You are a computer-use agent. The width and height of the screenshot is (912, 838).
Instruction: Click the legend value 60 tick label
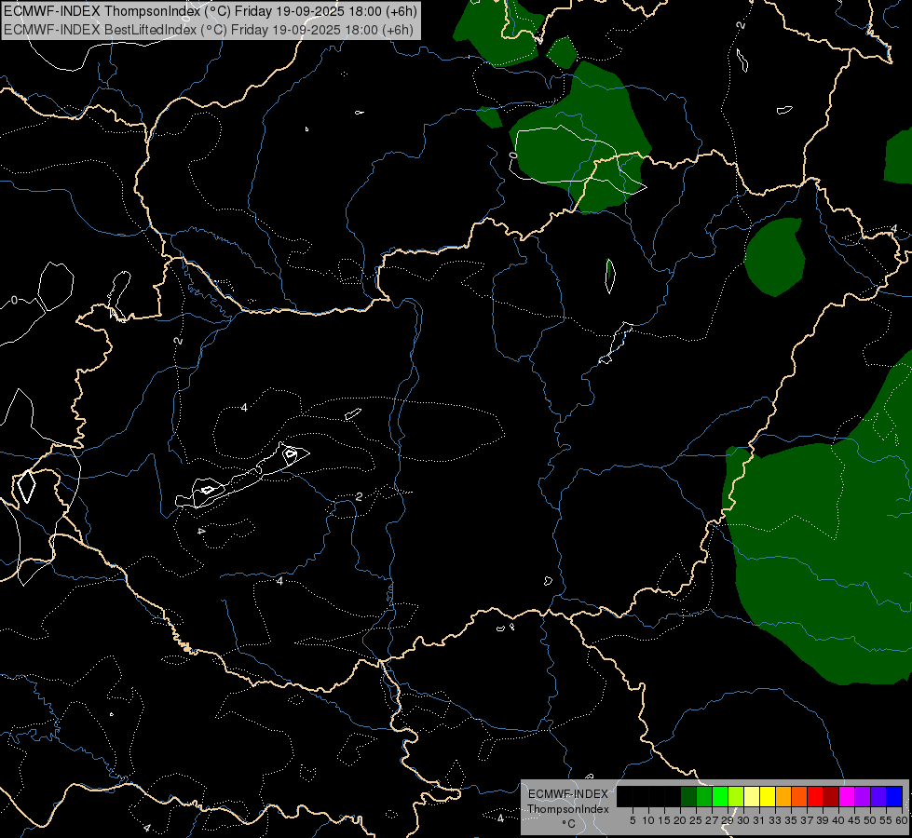(x=902, y=820)
